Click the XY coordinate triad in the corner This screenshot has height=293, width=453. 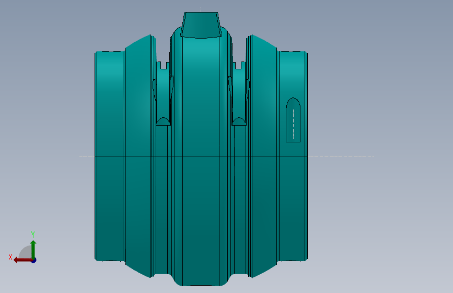[22, 247]
